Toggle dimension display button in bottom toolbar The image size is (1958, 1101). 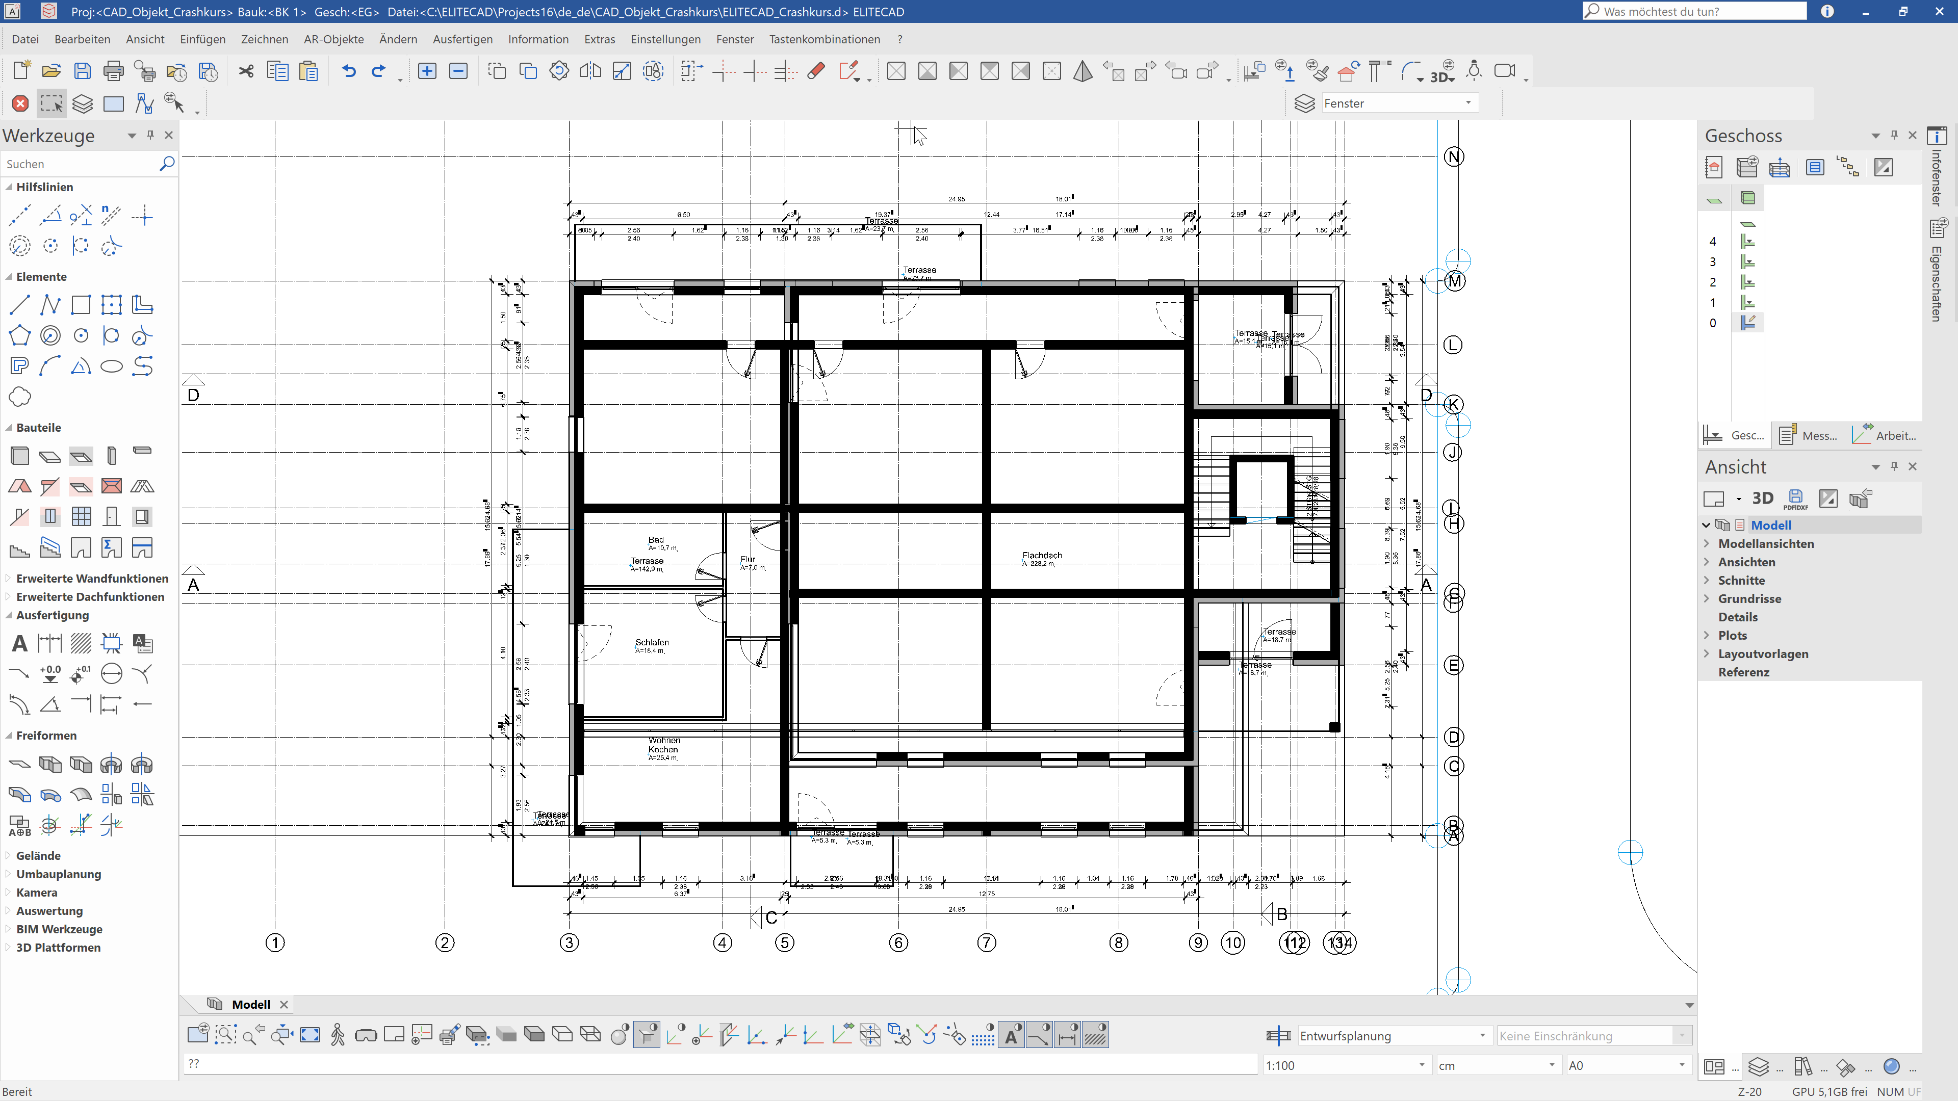pyautogui.click(x=1067, y=1035)
